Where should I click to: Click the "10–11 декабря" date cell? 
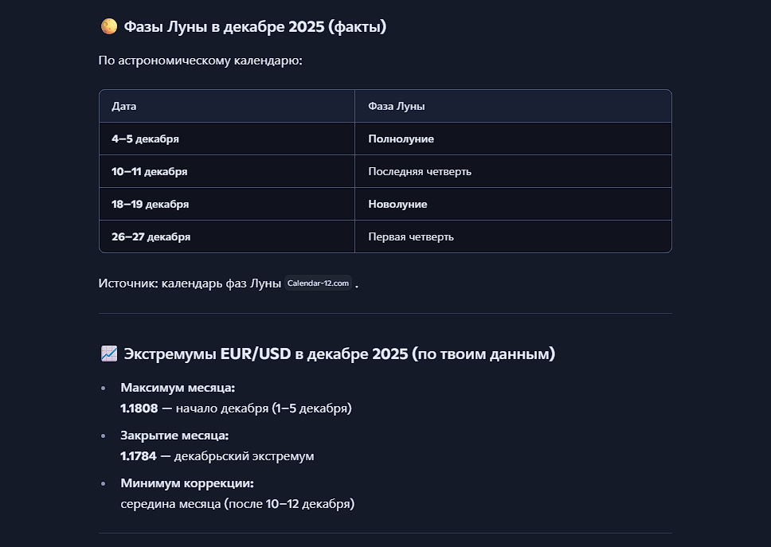tap(149, 171)
